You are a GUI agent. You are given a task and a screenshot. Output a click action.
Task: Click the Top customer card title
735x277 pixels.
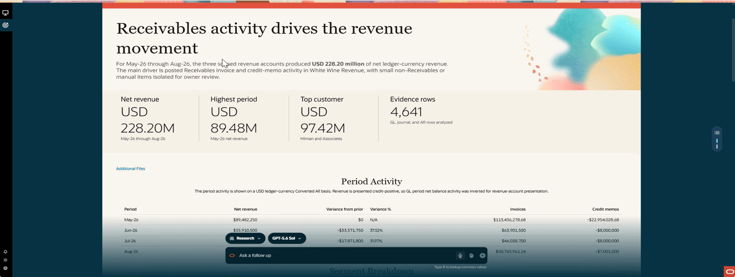[322, 99]
